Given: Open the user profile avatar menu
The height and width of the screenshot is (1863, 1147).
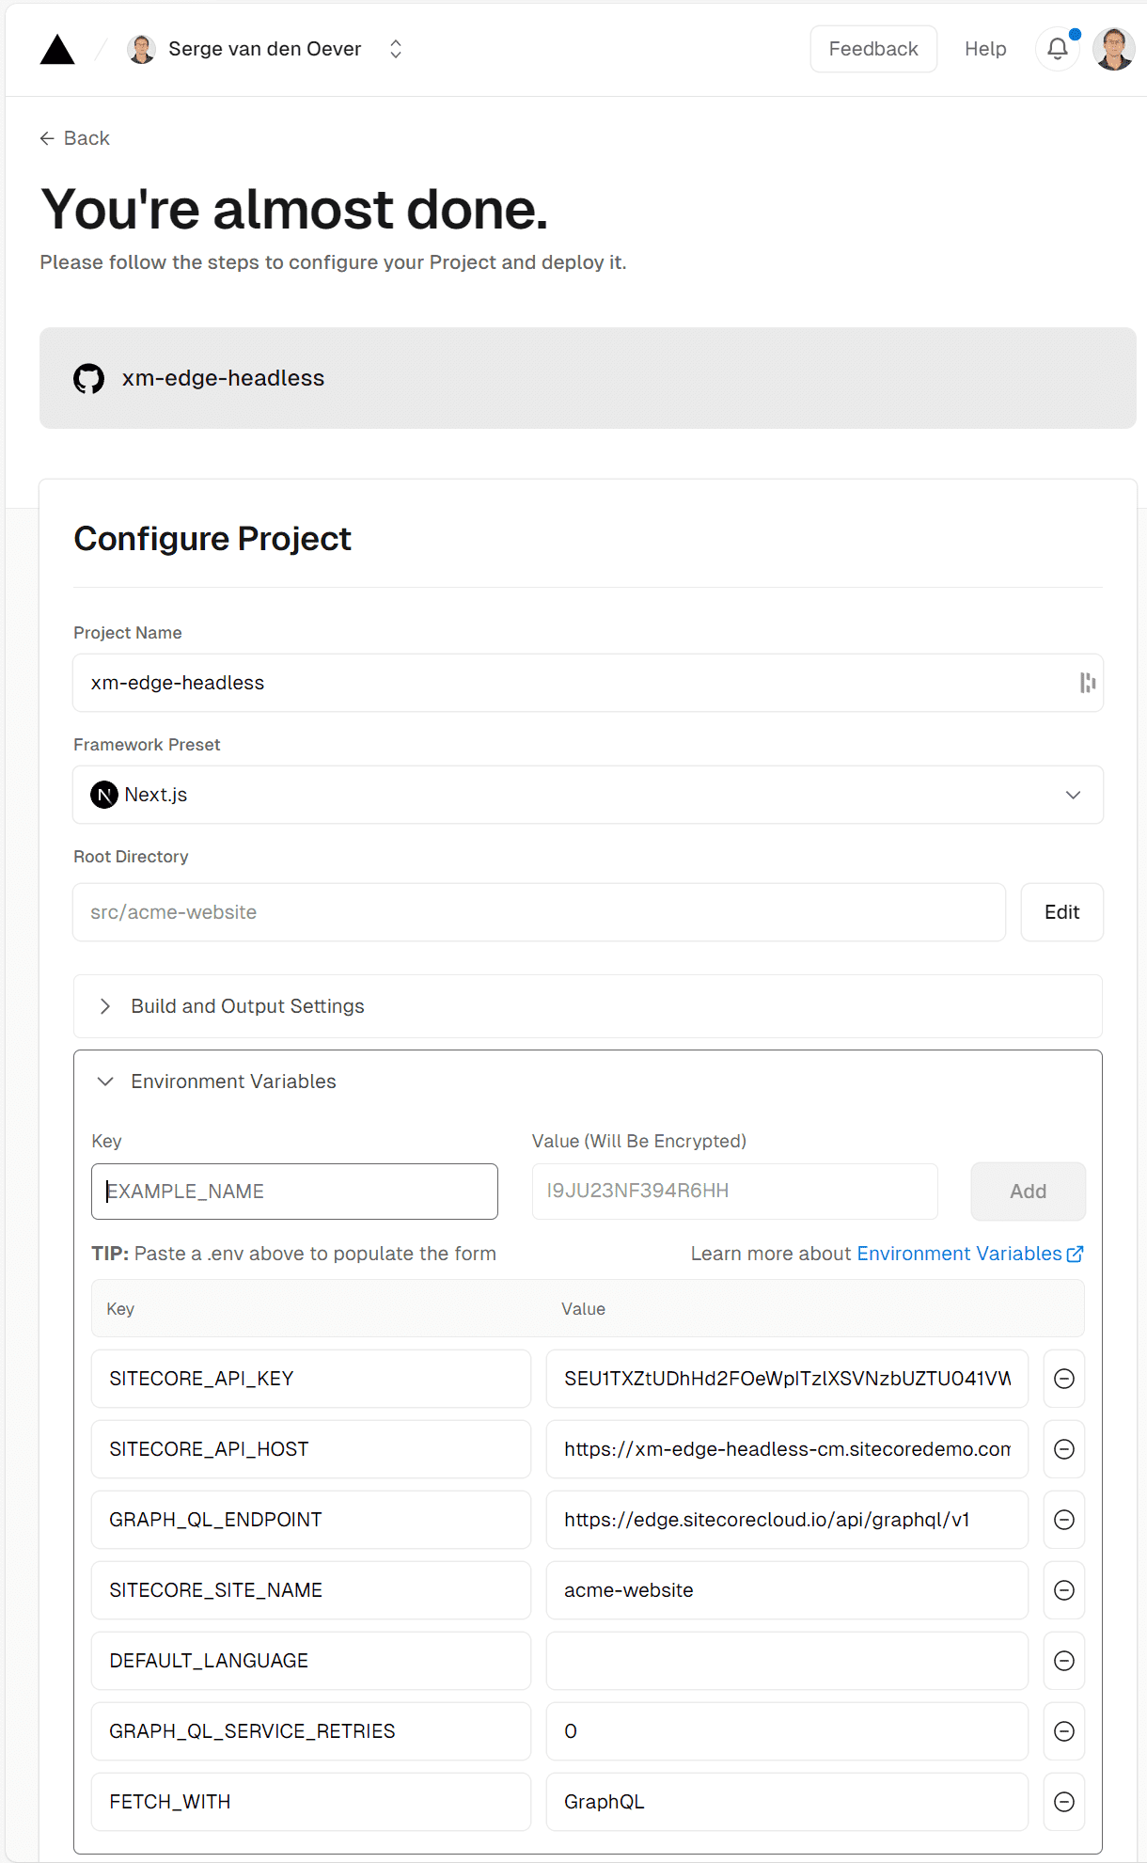Looking at the screenshot, I should [1113, 49].
